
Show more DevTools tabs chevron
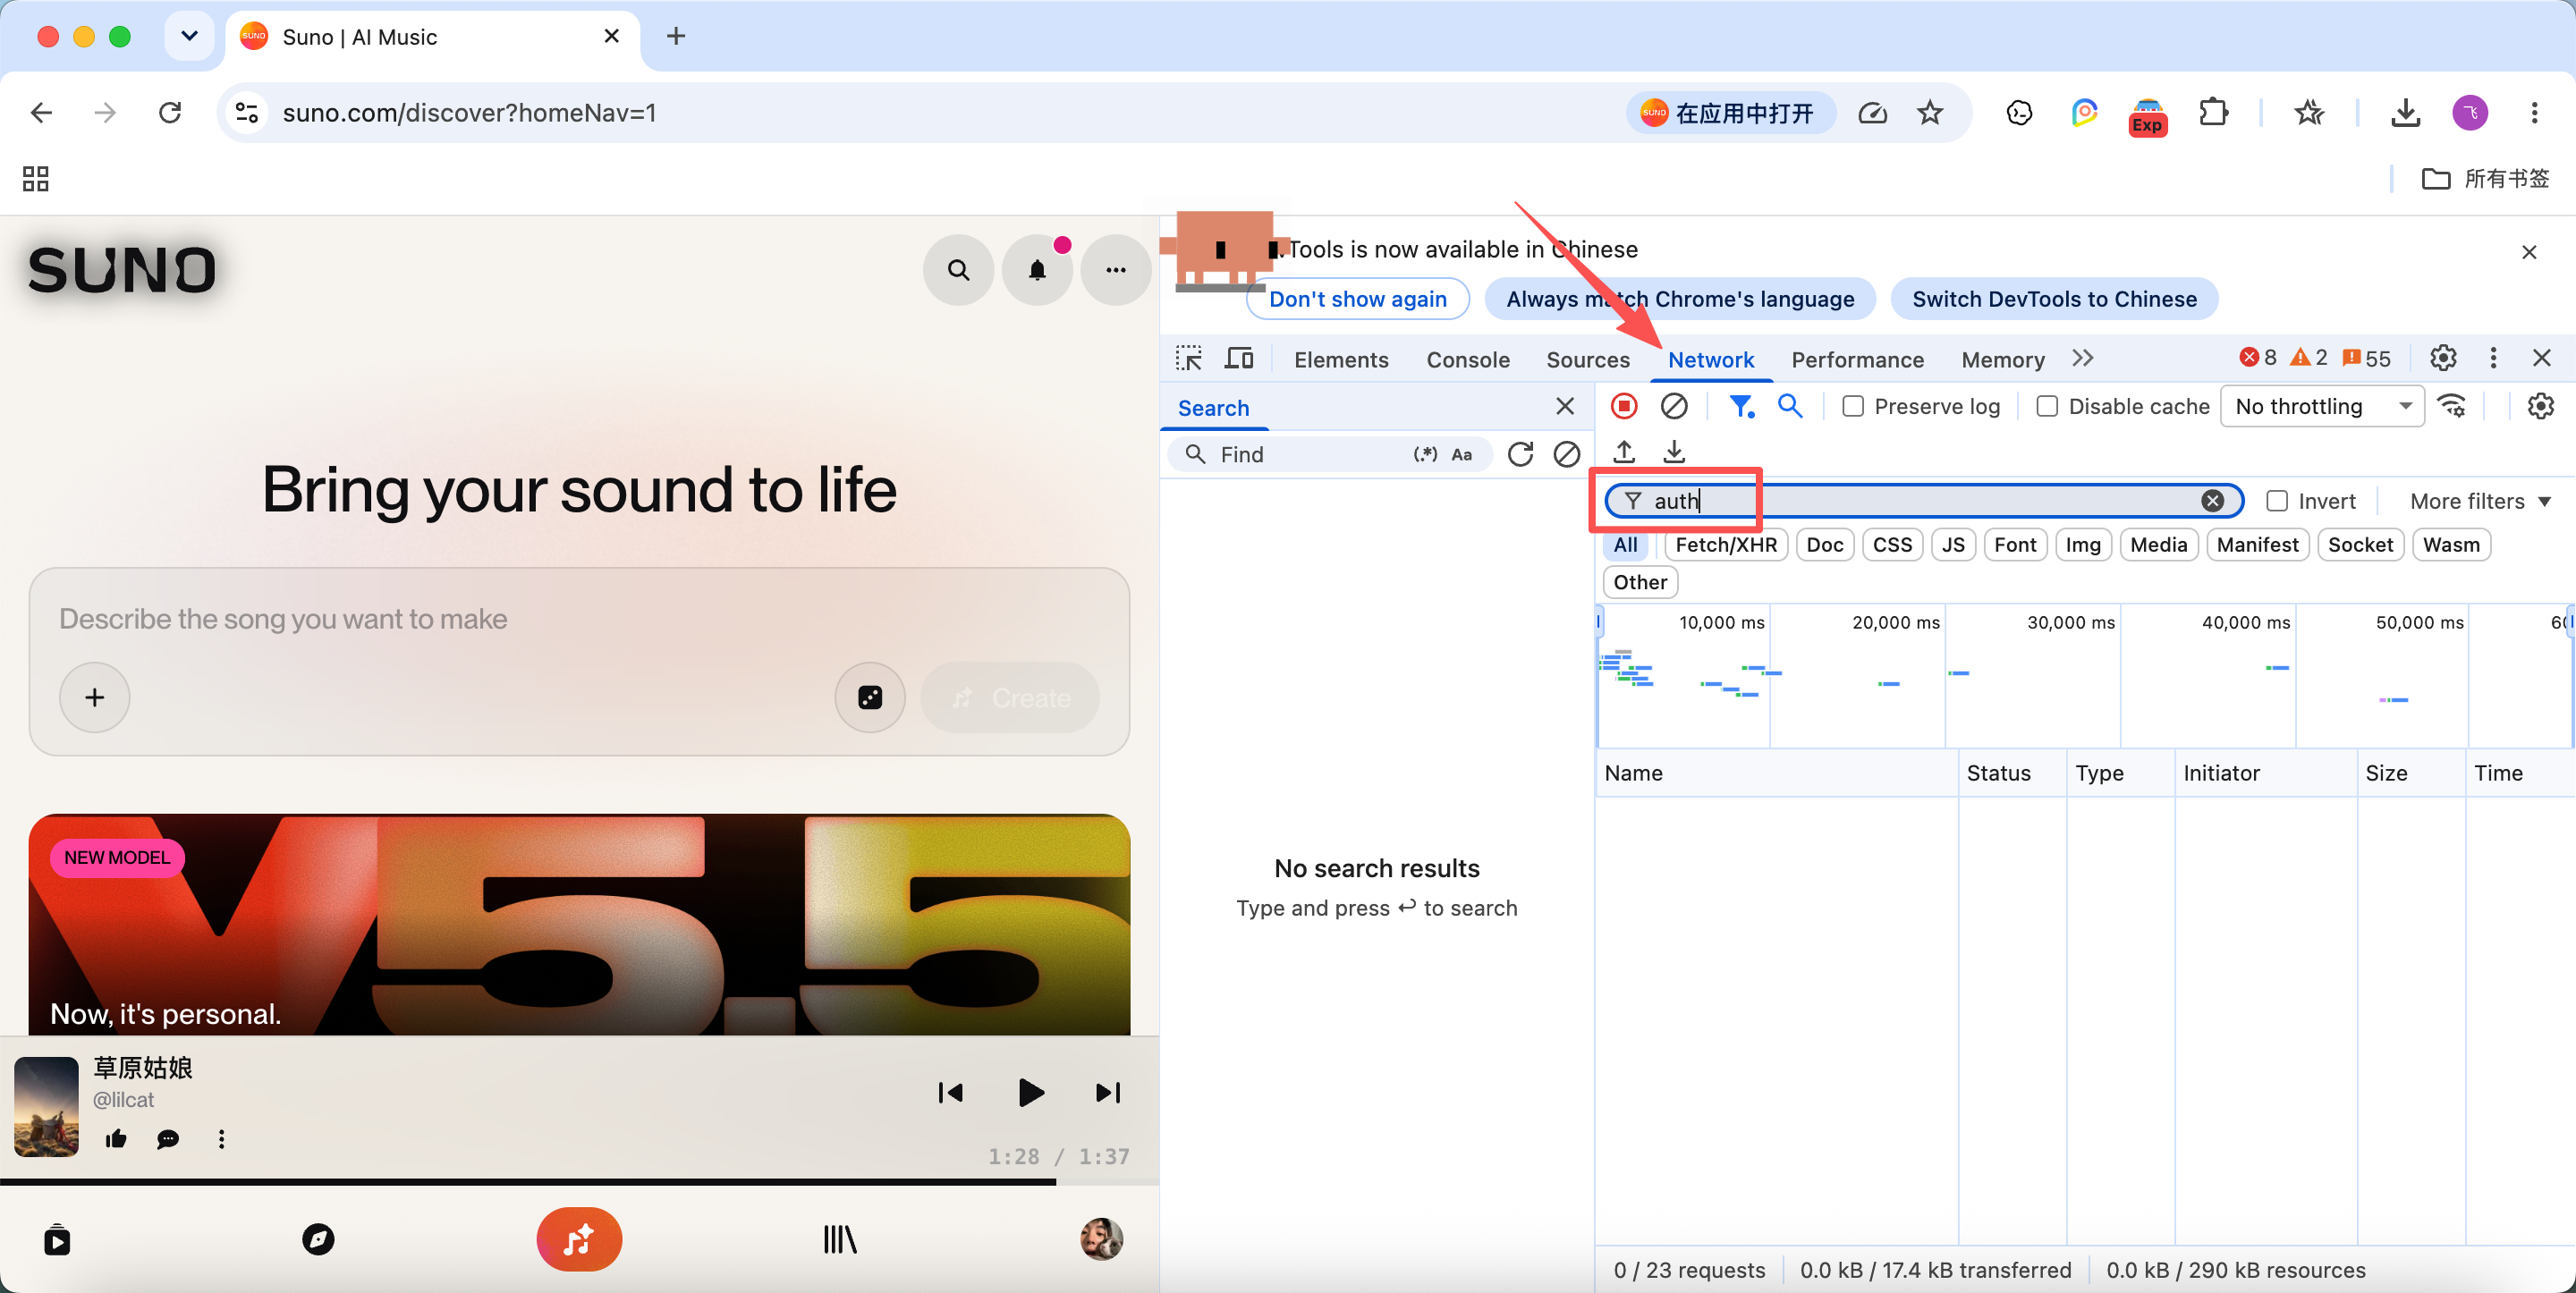[2082, 358]
